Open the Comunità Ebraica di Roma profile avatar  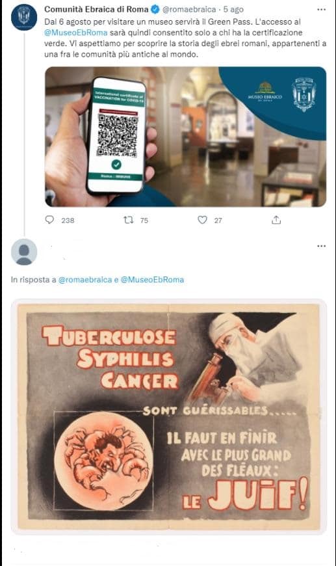pos(24,18)
